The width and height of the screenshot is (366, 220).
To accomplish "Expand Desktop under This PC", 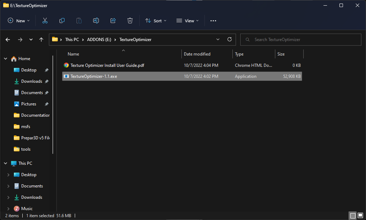I will (9, 175).
